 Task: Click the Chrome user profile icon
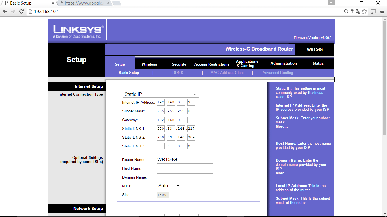click(x=331, y=2)
